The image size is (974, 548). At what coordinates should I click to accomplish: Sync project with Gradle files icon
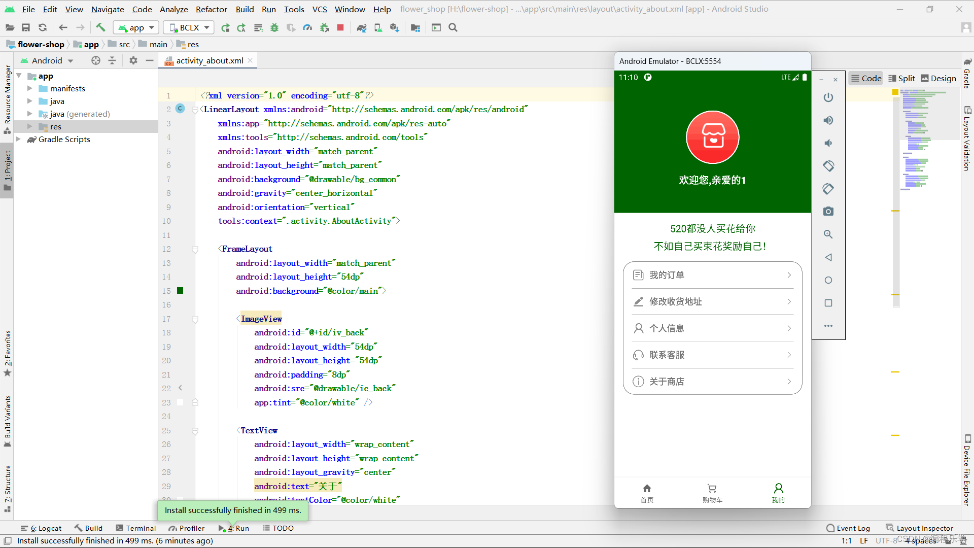click(362, 27)
